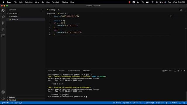Screen dimensions: 187x105
Task: Close the terminal panel
Action: 184,71
